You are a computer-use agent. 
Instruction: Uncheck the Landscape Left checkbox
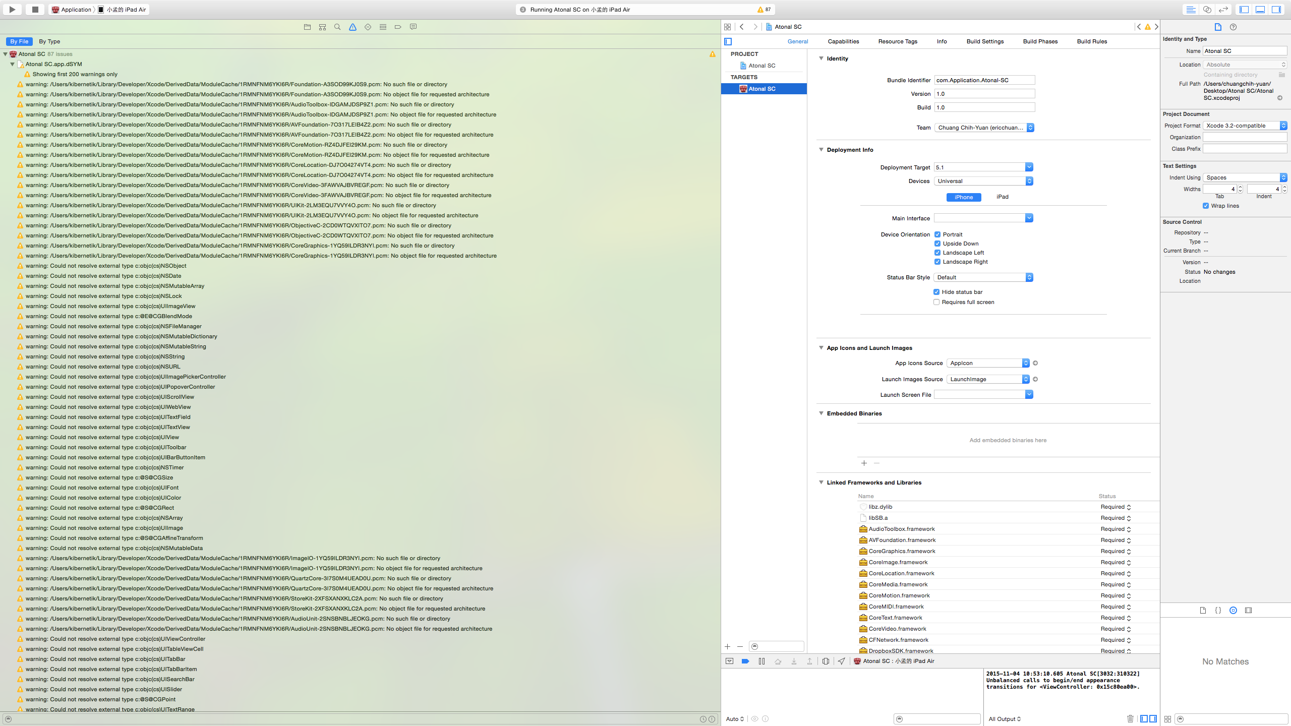[937, 253]
